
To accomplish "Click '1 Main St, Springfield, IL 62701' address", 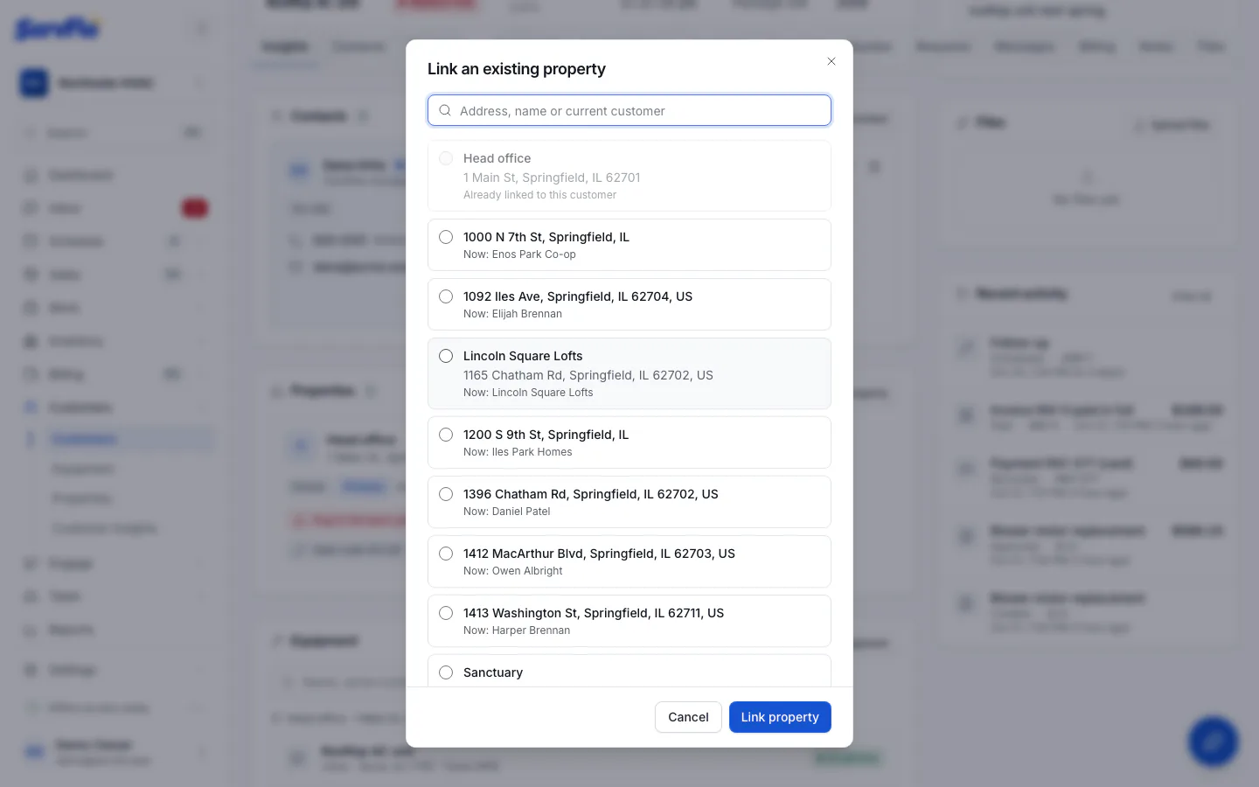I will pyautogui.click(x=552, y=178).
